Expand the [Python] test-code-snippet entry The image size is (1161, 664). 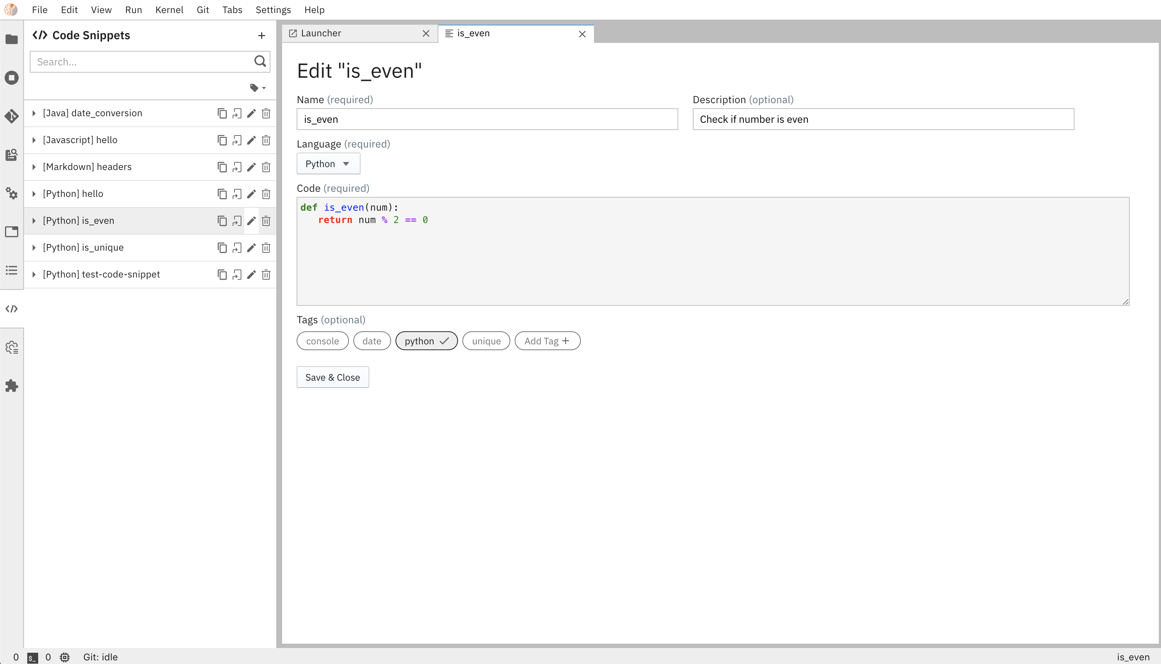tap(34, 275)
